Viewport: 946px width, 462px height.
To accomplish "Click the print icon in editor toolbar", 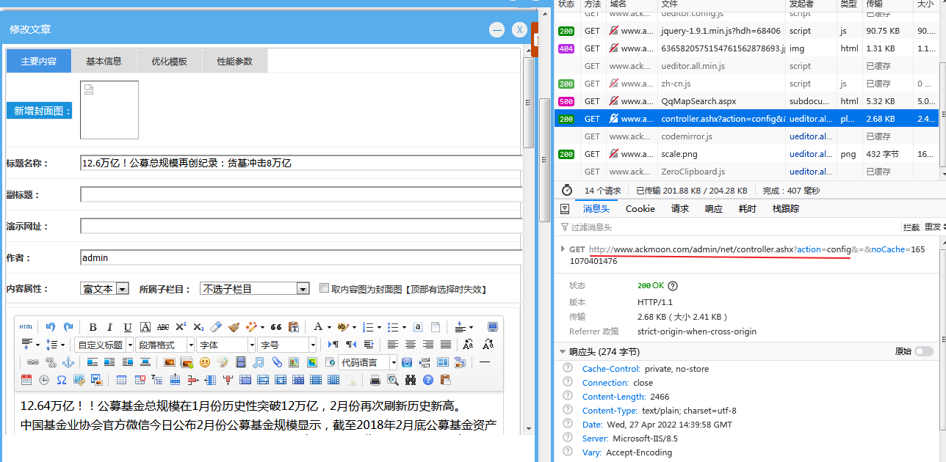I will (375, 380).
